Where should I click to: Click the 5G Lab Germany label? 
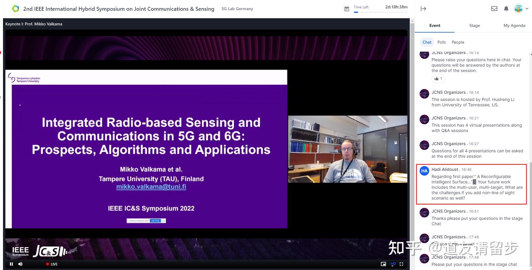(x=237, y=9)
